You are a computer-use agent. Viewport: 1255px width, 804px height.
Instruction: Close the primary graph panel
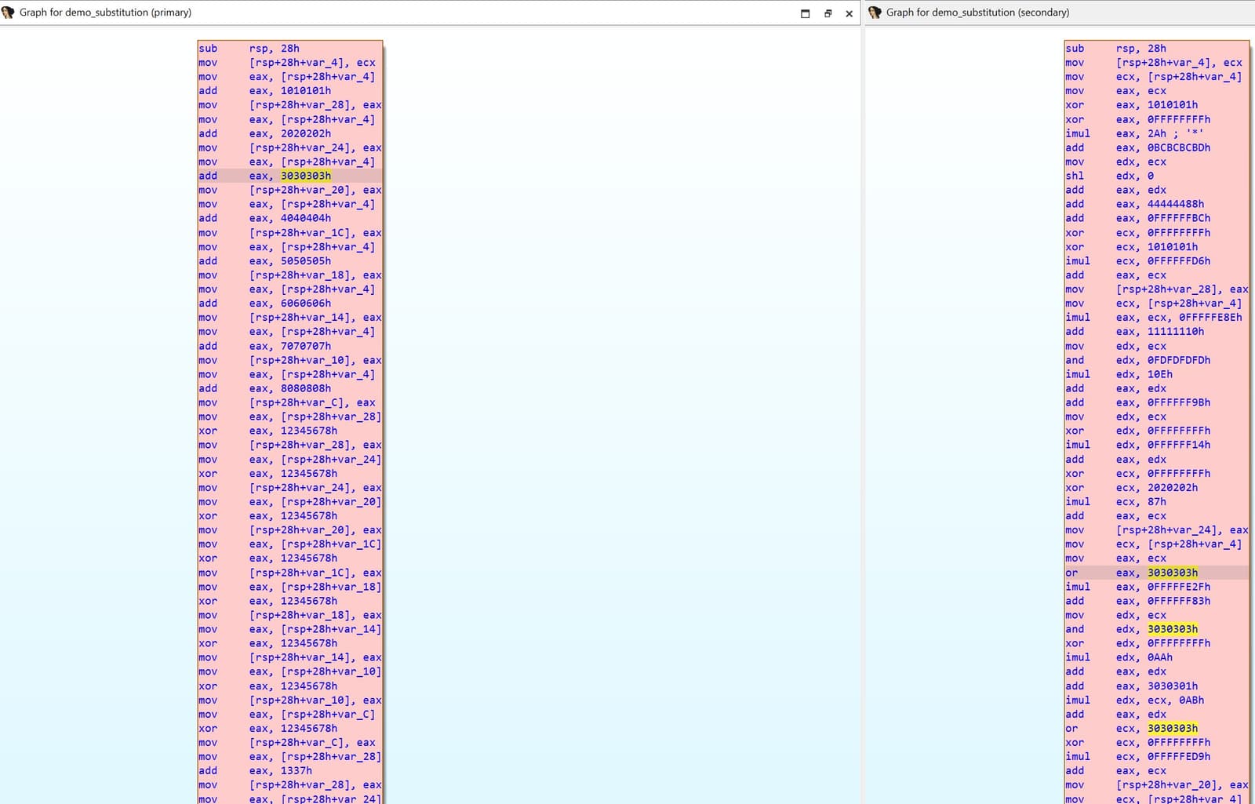[x=849, y=13]
